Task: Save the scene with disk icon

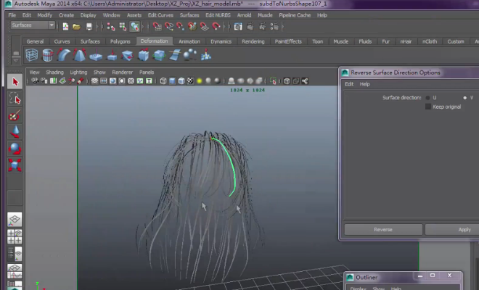Action: [x=89, y=27]
